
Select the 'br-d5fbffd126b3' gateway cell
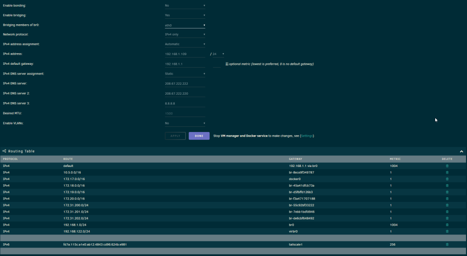[x=301, y=192]
